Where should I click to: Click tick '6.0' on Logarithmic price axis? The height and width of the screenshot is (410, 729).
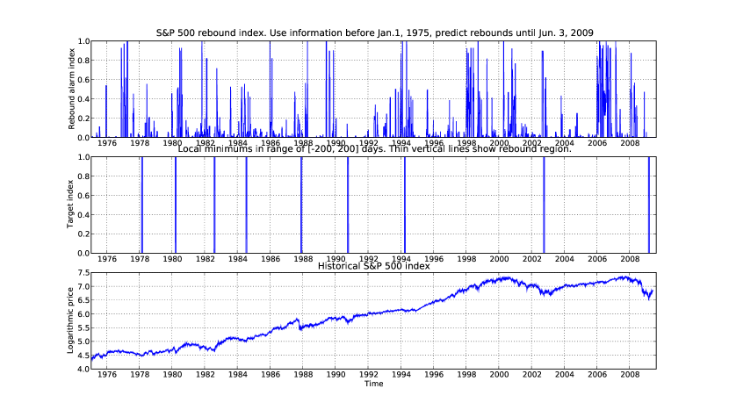pos(83,314)
